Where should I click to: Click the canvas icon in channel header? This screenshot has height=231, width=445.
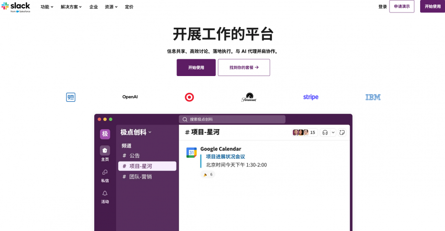[342, 132]
